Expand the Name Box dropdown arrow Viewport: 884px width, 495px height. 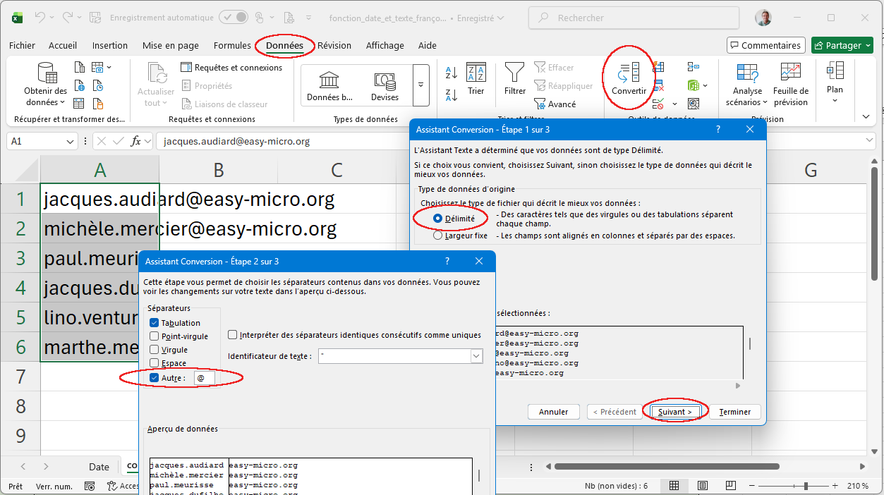pos(70,142)
